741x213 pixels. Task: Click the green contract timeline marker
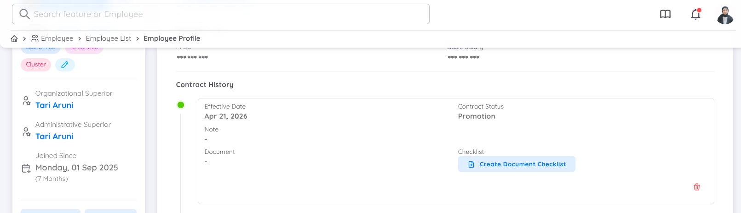[x=181, y=105]
